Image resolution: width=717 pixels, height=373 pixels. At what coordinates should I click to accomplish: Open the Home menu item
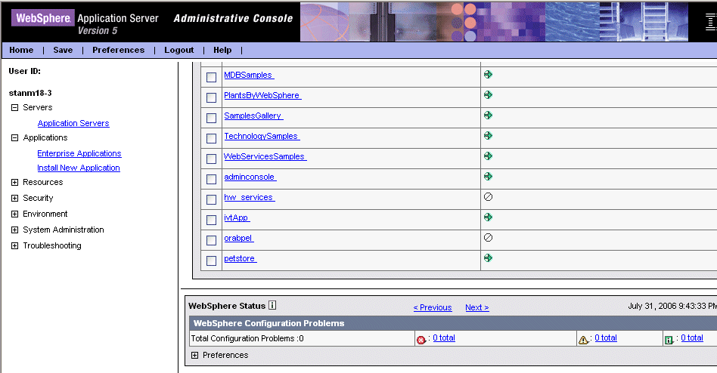[x=21, y=50]
